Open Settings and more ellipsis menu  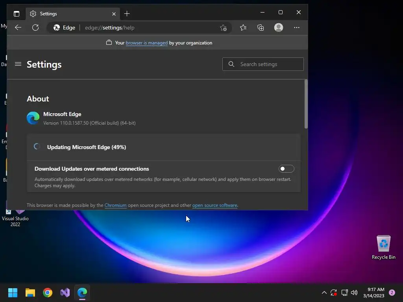[x=297, y=28]
